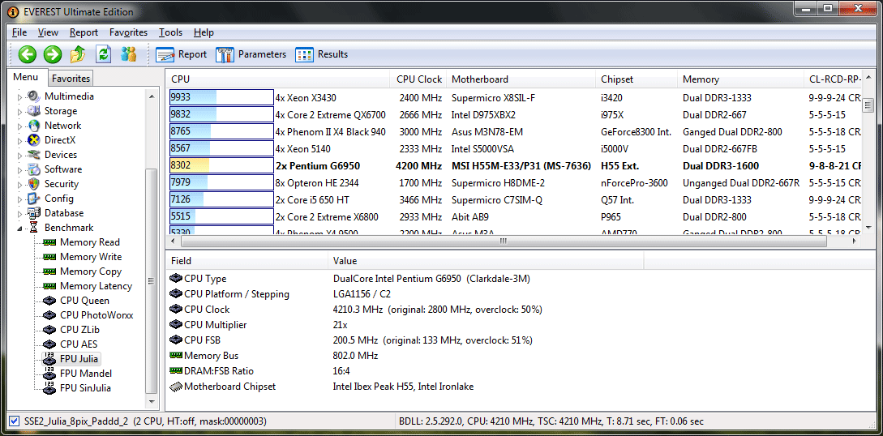Click the FPU SinJulia benchmark icon
Viewport: 883px width, 436px height.
coord(49,387)
